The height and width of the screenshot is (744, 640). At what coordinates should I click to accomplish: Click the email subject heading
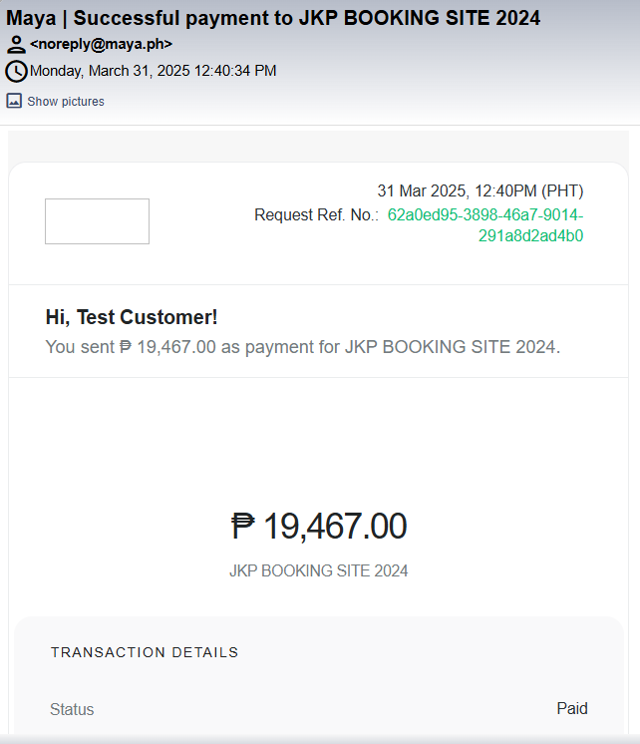(x=274, y=18)
